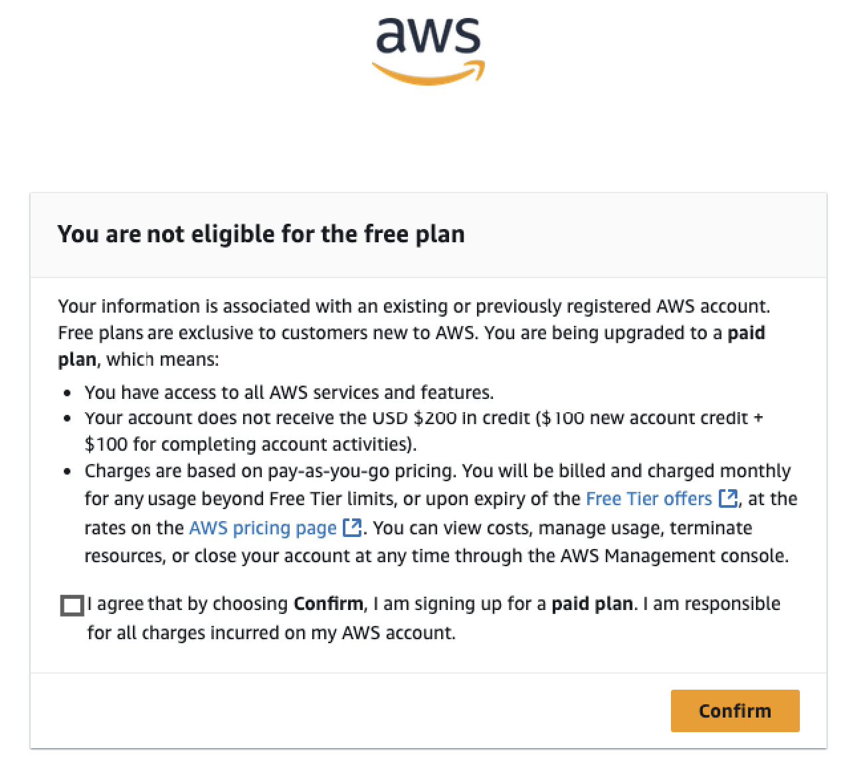Click the bold 'Confirm' word in the agreement sentence
This screenshot has height=766, width=853.
click(328, 604)
